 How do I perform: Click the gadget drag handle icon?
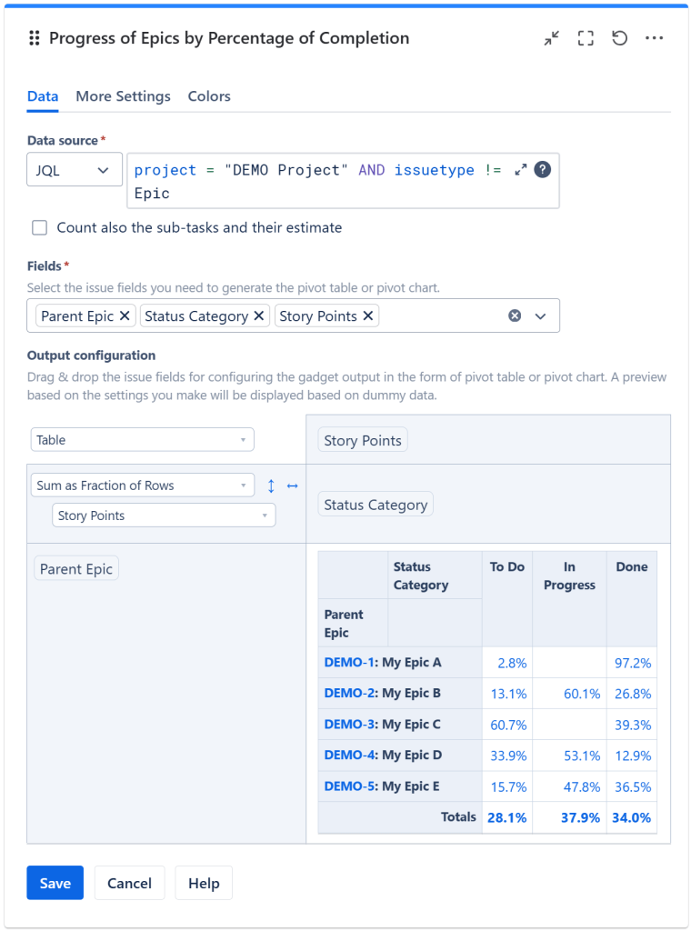35,38
